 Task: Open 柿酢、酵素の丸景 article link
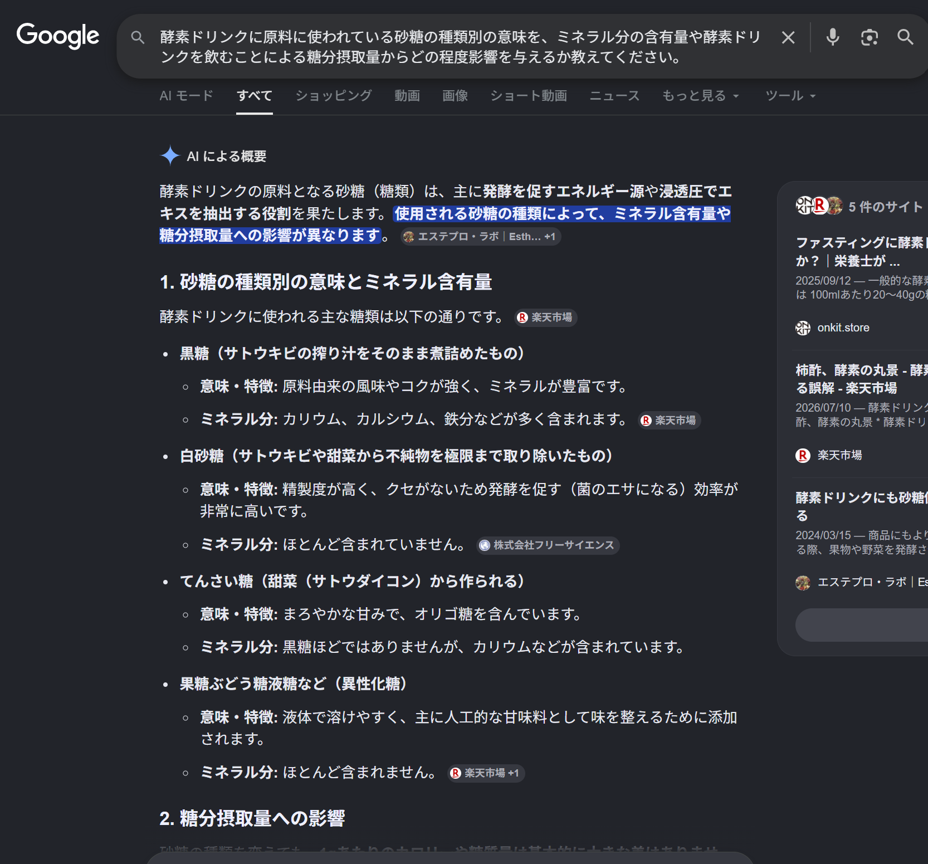(861, 379)
